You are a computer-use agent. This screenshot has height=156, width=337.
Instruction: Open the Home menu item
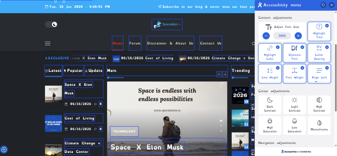click(118, 43)
